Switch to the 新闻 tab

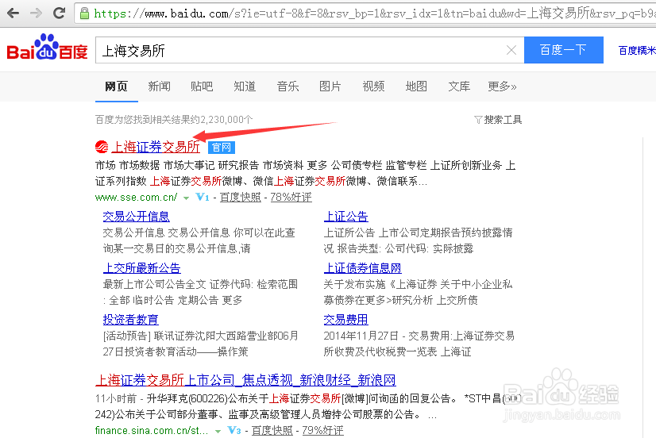(159, 86)
